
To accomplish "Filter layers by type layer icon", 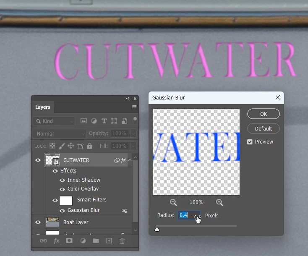I will click(104, 121).
